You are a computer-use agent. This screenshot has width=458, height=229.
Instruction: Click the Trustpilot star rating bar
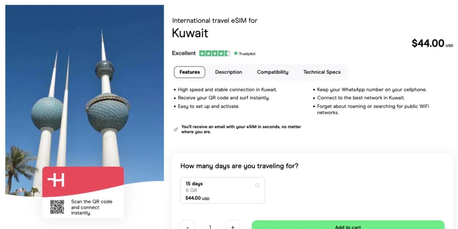[x=214, y=53]
